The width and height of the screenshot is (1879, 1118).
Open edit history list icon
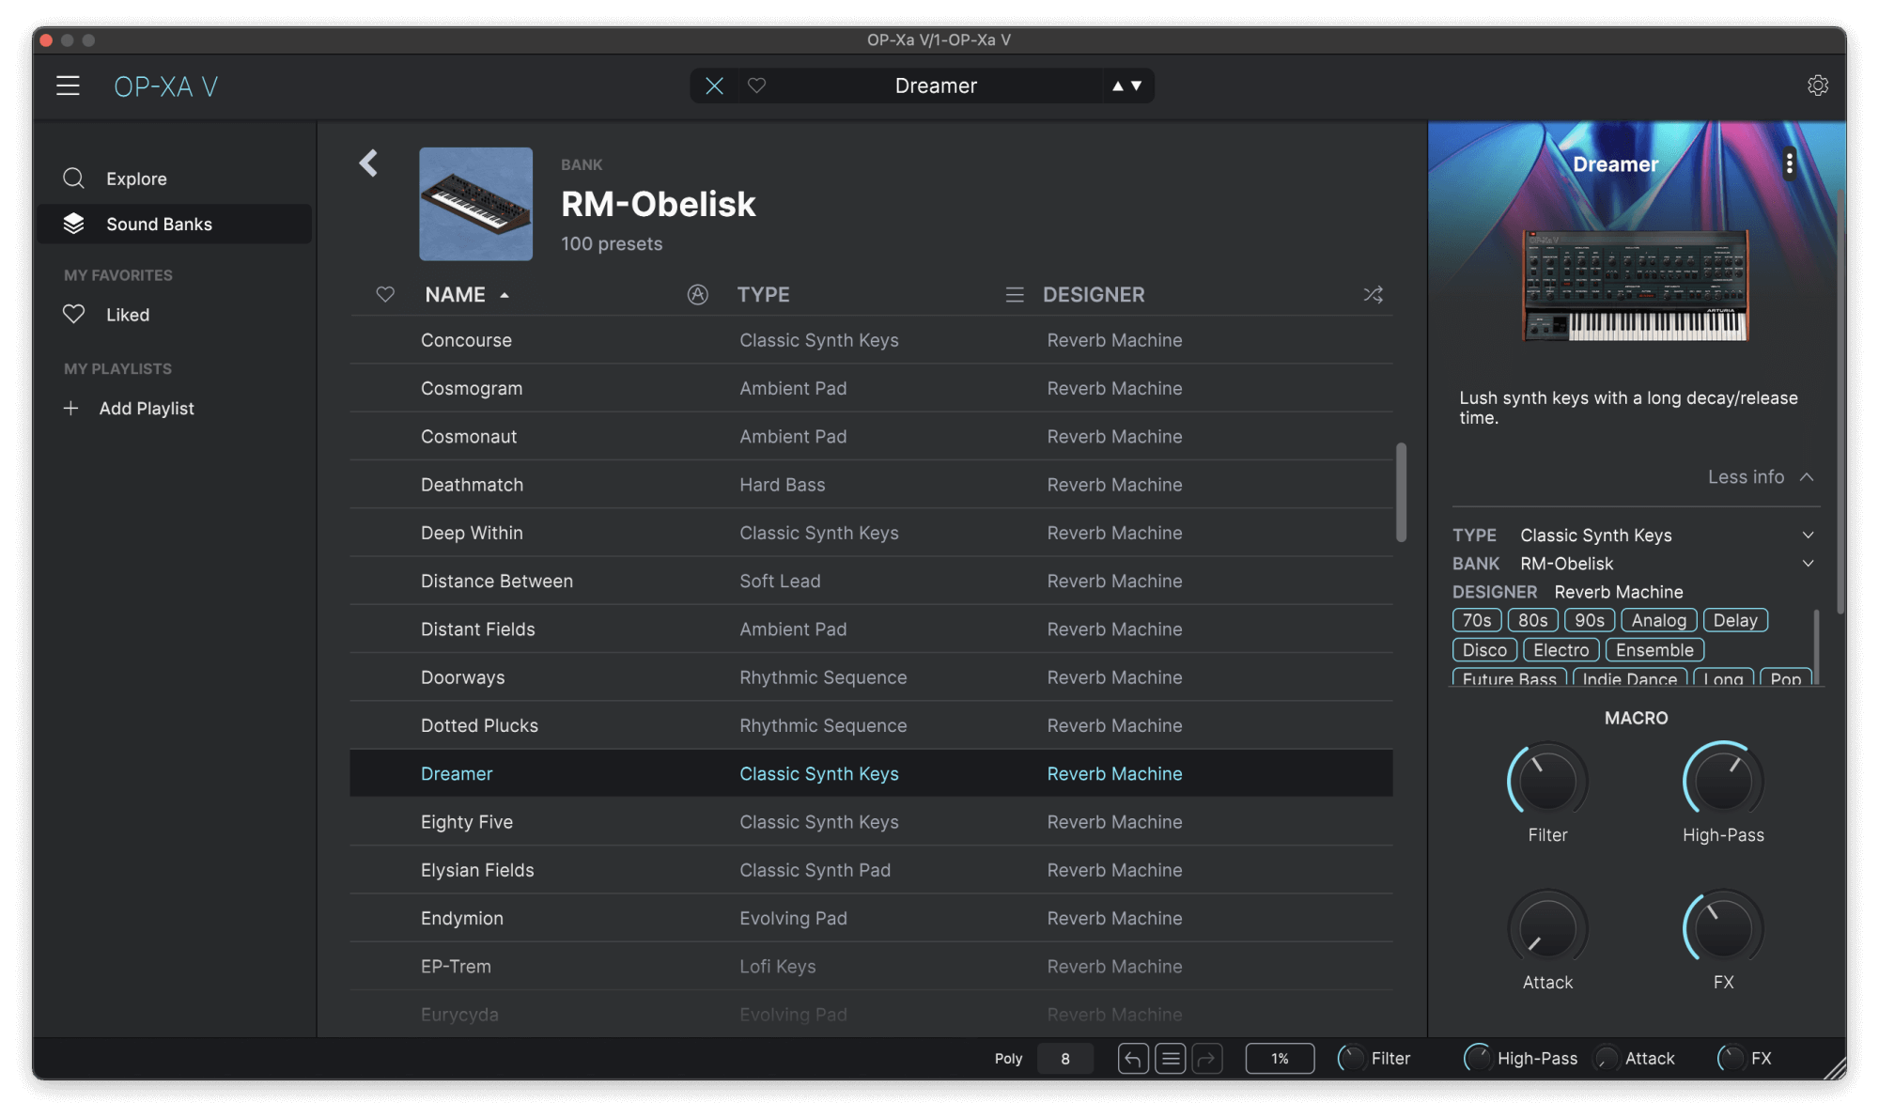coord(1170,1059)
